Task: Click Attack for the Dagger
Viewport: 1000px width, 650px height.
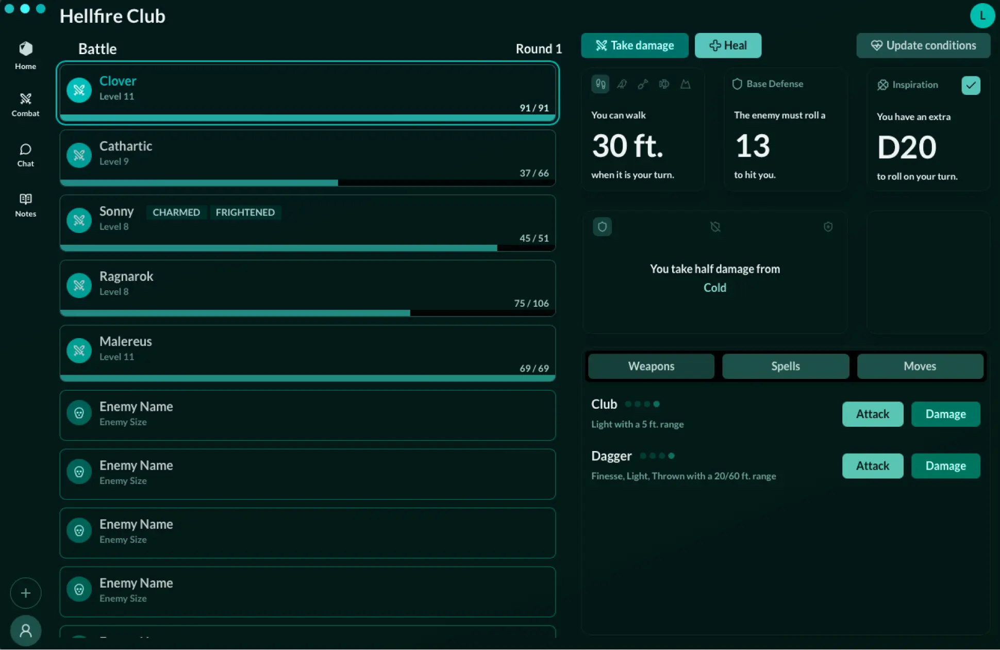Action: click(x=872, y=466)
